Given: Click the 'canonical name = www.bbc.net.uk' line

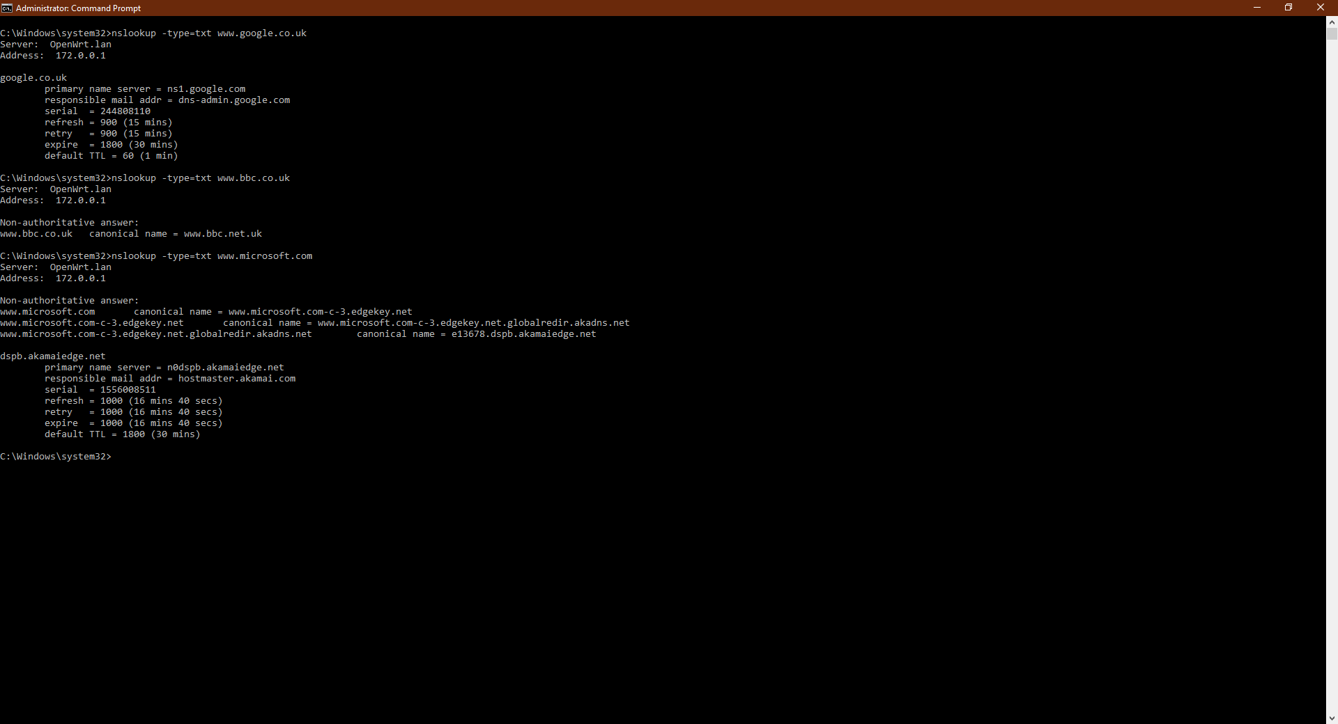Looking at the screenshot, I should (176, 234).
